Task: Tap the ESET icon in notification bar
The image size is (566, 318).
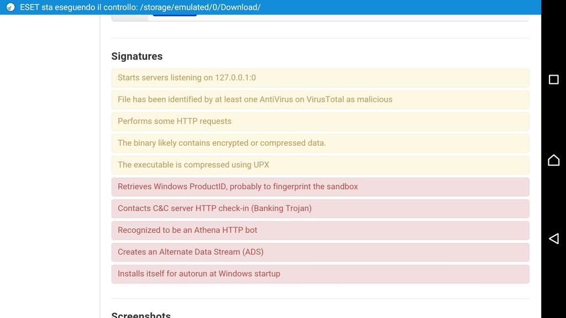Action: point(11,7)
